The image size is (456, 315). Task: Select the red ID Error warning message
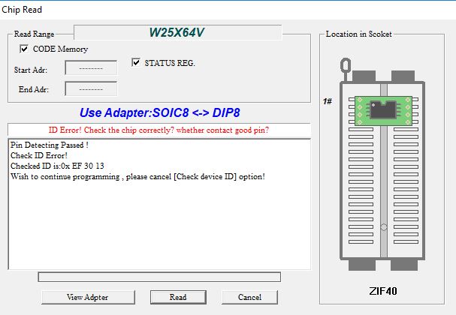[159, 130]
